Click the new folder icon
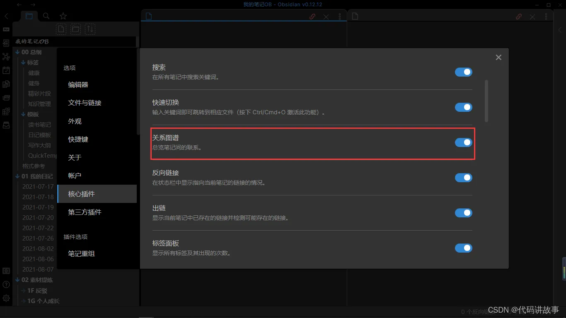The width and height of the screenshot is (566, 318). 75,29
